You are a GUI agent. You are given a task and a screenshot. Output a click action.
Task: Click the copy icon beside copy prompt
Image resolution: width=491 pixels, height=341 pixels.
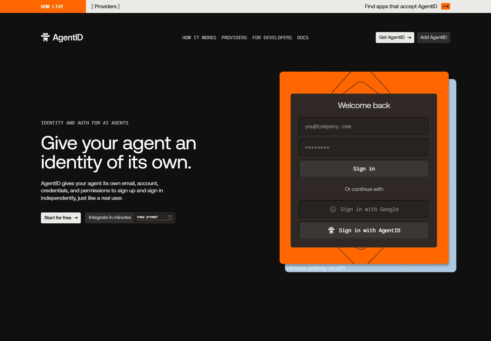tap(170, 217)
